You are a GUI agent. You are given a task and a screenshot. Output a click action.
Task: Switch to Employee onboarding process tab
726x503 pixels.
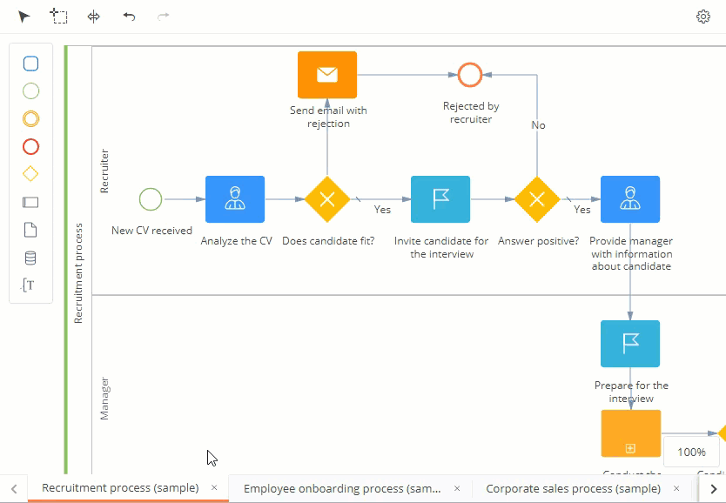[342, 488]
